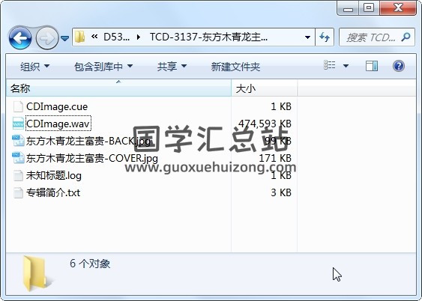
Task: Click the search magnifier icon
Action: (406, 37)
